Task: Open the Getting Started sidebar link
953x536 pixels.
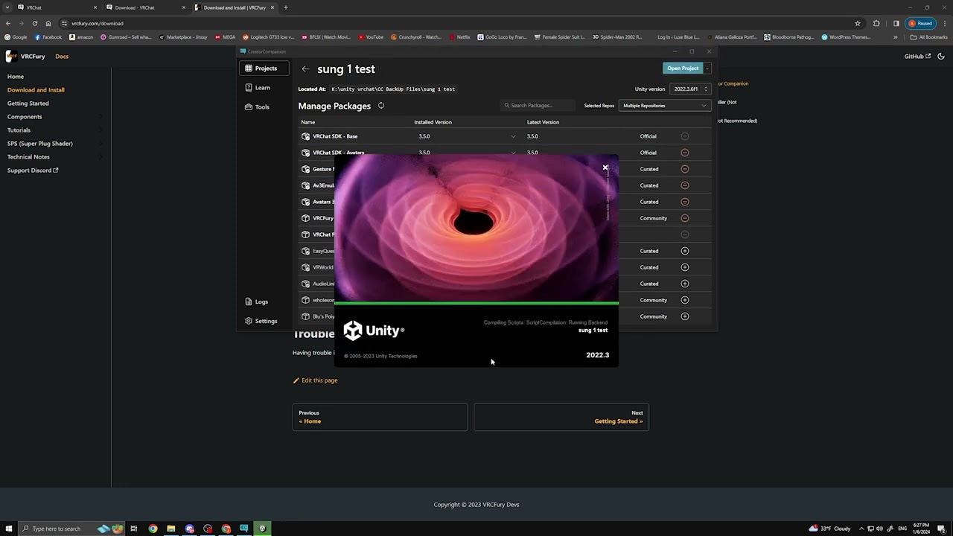Action: [28, 103]
